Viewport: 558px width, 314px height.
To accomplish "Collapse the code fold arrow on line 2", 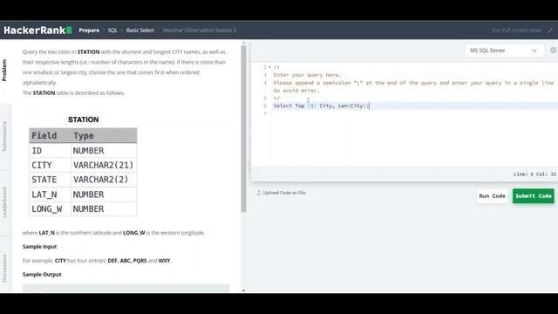I will (269, 67).
